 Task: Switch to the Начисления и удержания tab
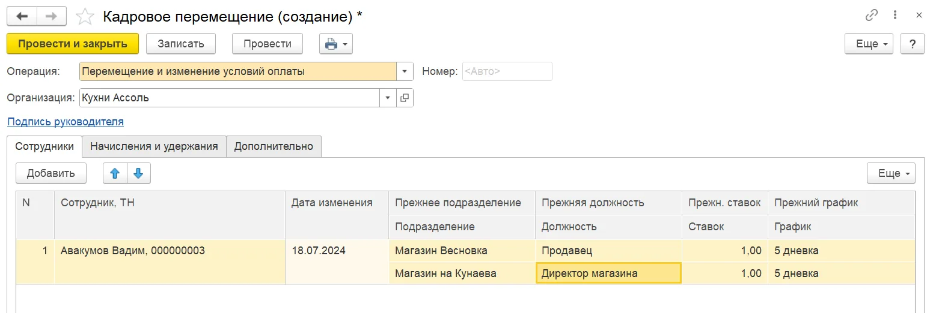tap(154, 146)
